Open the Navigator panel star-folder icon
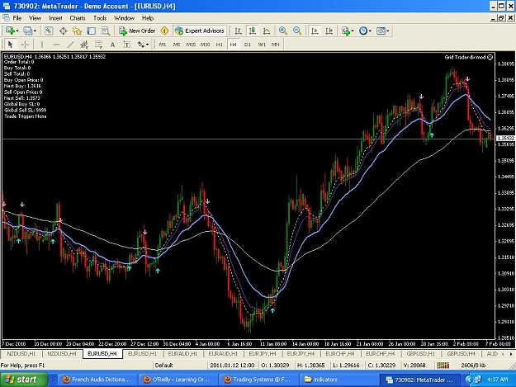Viewport: 516px width, 387px height. (77, 31)
